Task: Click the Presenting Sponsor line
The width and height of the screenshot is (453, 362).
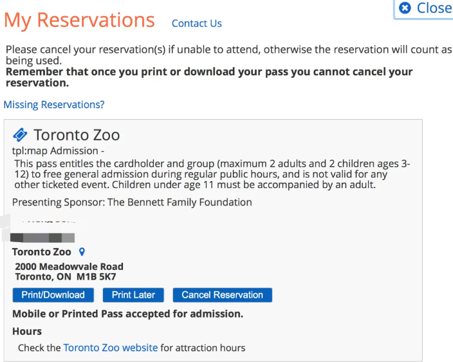Action: click(x=132, y=202)
